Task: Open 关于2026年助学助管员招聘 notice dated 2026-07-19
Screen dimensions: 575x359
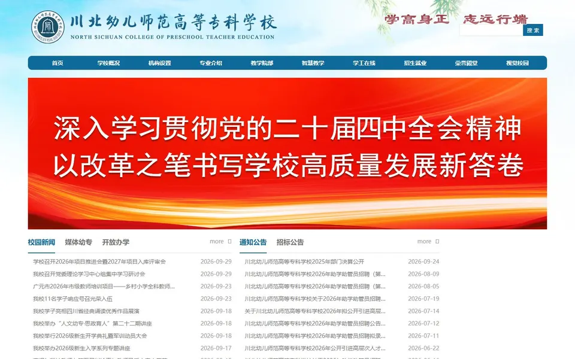Action: pyautogui.click(x=315, y=299)
